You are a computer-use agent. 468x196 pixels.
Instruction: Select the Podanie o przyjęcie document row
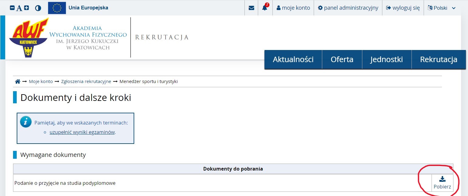pyautogui.click(x=65, y=183)
